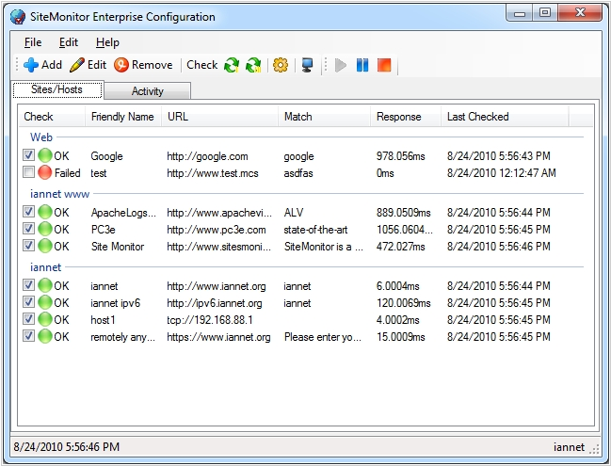Viewport: 611px width, 466px height.
Task: Switch to the Activity tab
Action: (147, 91)
